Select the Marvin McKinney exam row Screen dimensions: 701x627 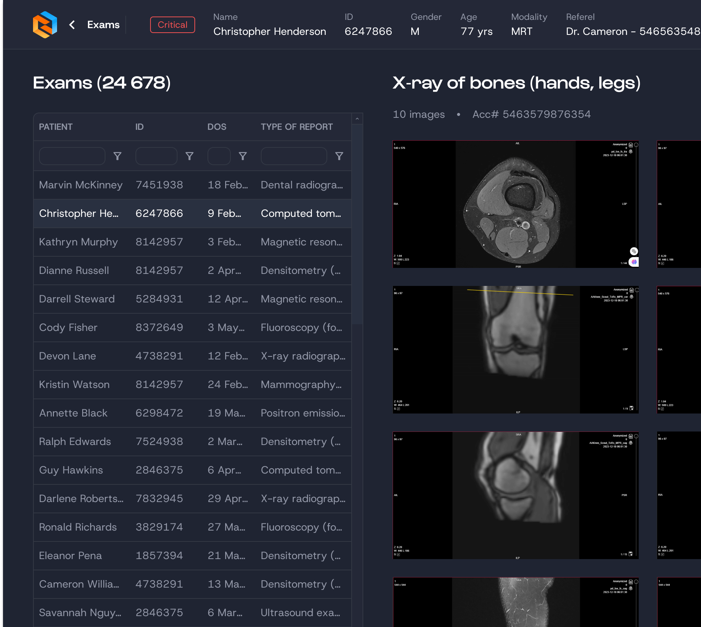point(192,185)
